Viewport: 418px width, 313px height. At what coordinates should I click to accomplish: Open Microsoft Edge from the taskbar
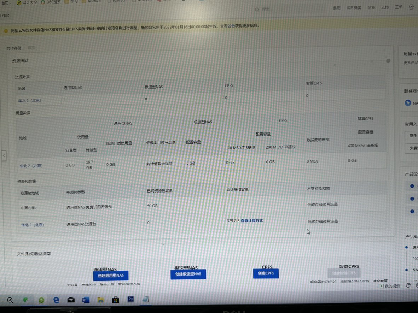[56, 300]
